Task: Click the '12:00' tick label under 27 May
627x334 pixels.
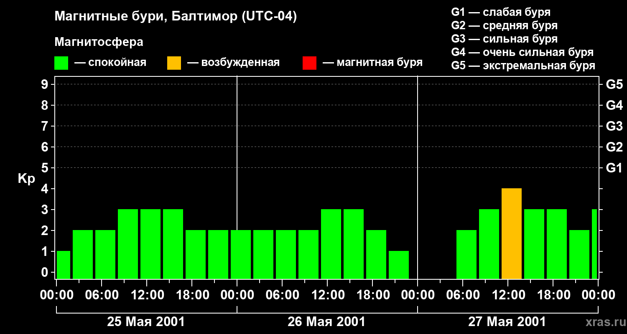Action: point(508,295)
